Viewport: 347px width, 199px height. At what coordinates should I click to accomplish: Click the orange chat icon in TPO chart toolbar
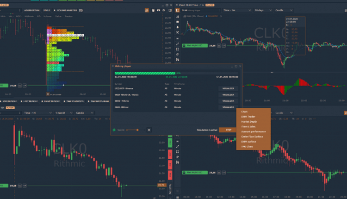tap(147, 10)
